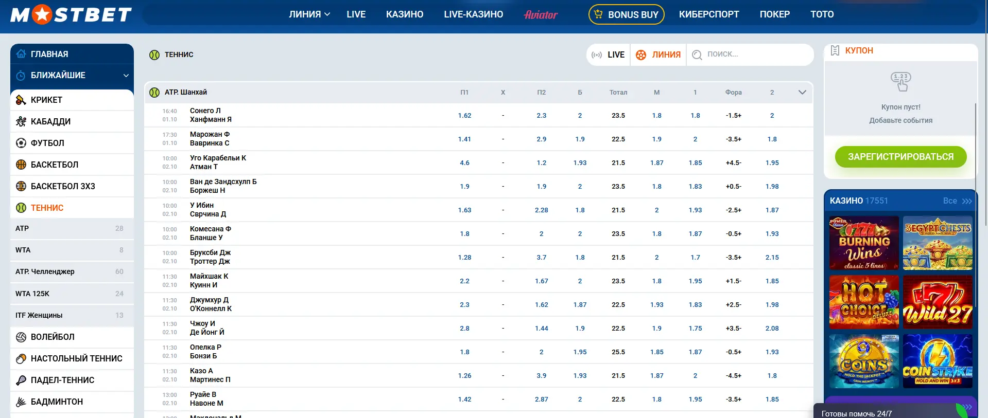Screen dimensions: 988x418
Task: Expand the ЛИНИЯ dropdown in top navigation
Action: coord(309,14)
